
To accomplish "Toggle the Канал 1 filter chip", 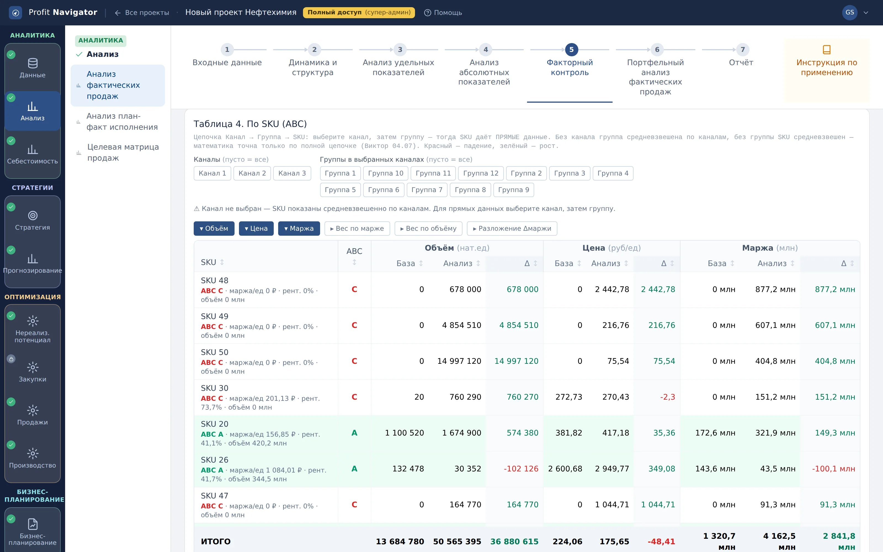I will pyautogui.click(x=212, y=173).
